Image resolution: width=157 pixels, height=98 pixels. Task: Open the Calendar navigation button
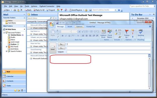tap(14, 76)
